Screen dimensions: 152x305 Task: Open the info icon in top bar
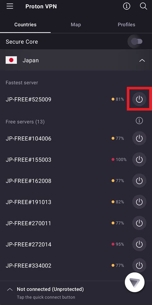pyautogui.click(x=127, y=6)
